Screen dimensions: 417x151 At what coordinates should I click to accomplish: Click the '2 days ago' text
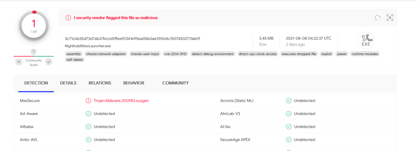(x=295, y=44)
